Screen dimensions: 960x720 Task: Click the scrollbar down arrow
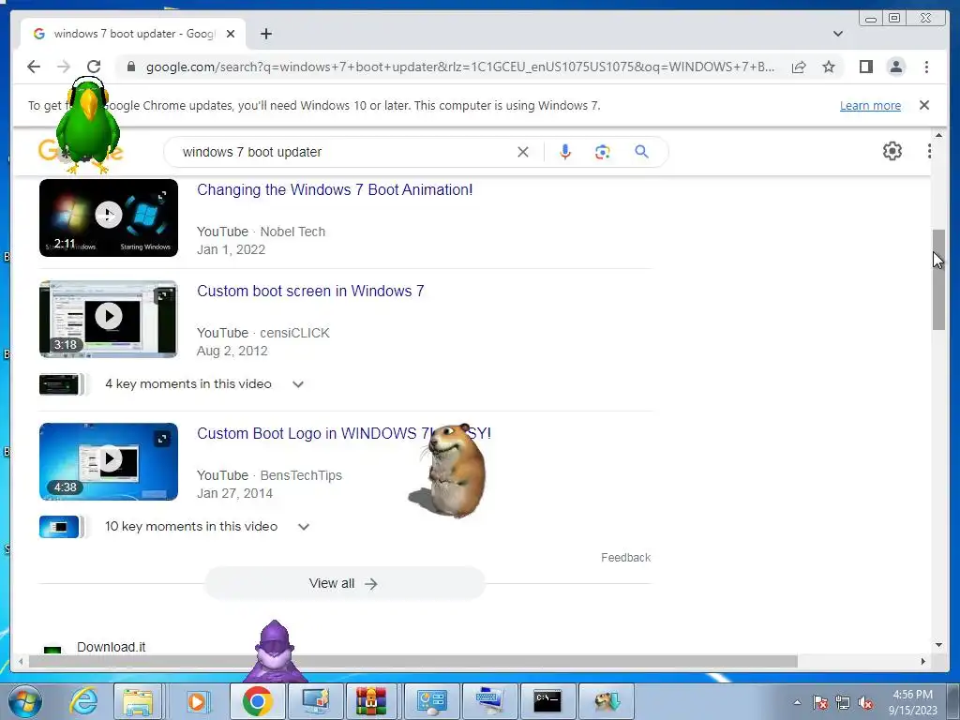(938, 645)
